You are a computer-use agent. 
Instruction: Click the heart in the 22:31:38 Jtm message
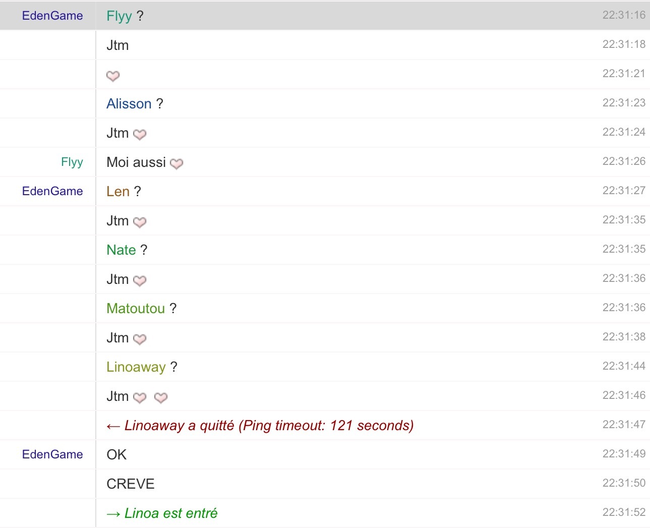[140, 339]
